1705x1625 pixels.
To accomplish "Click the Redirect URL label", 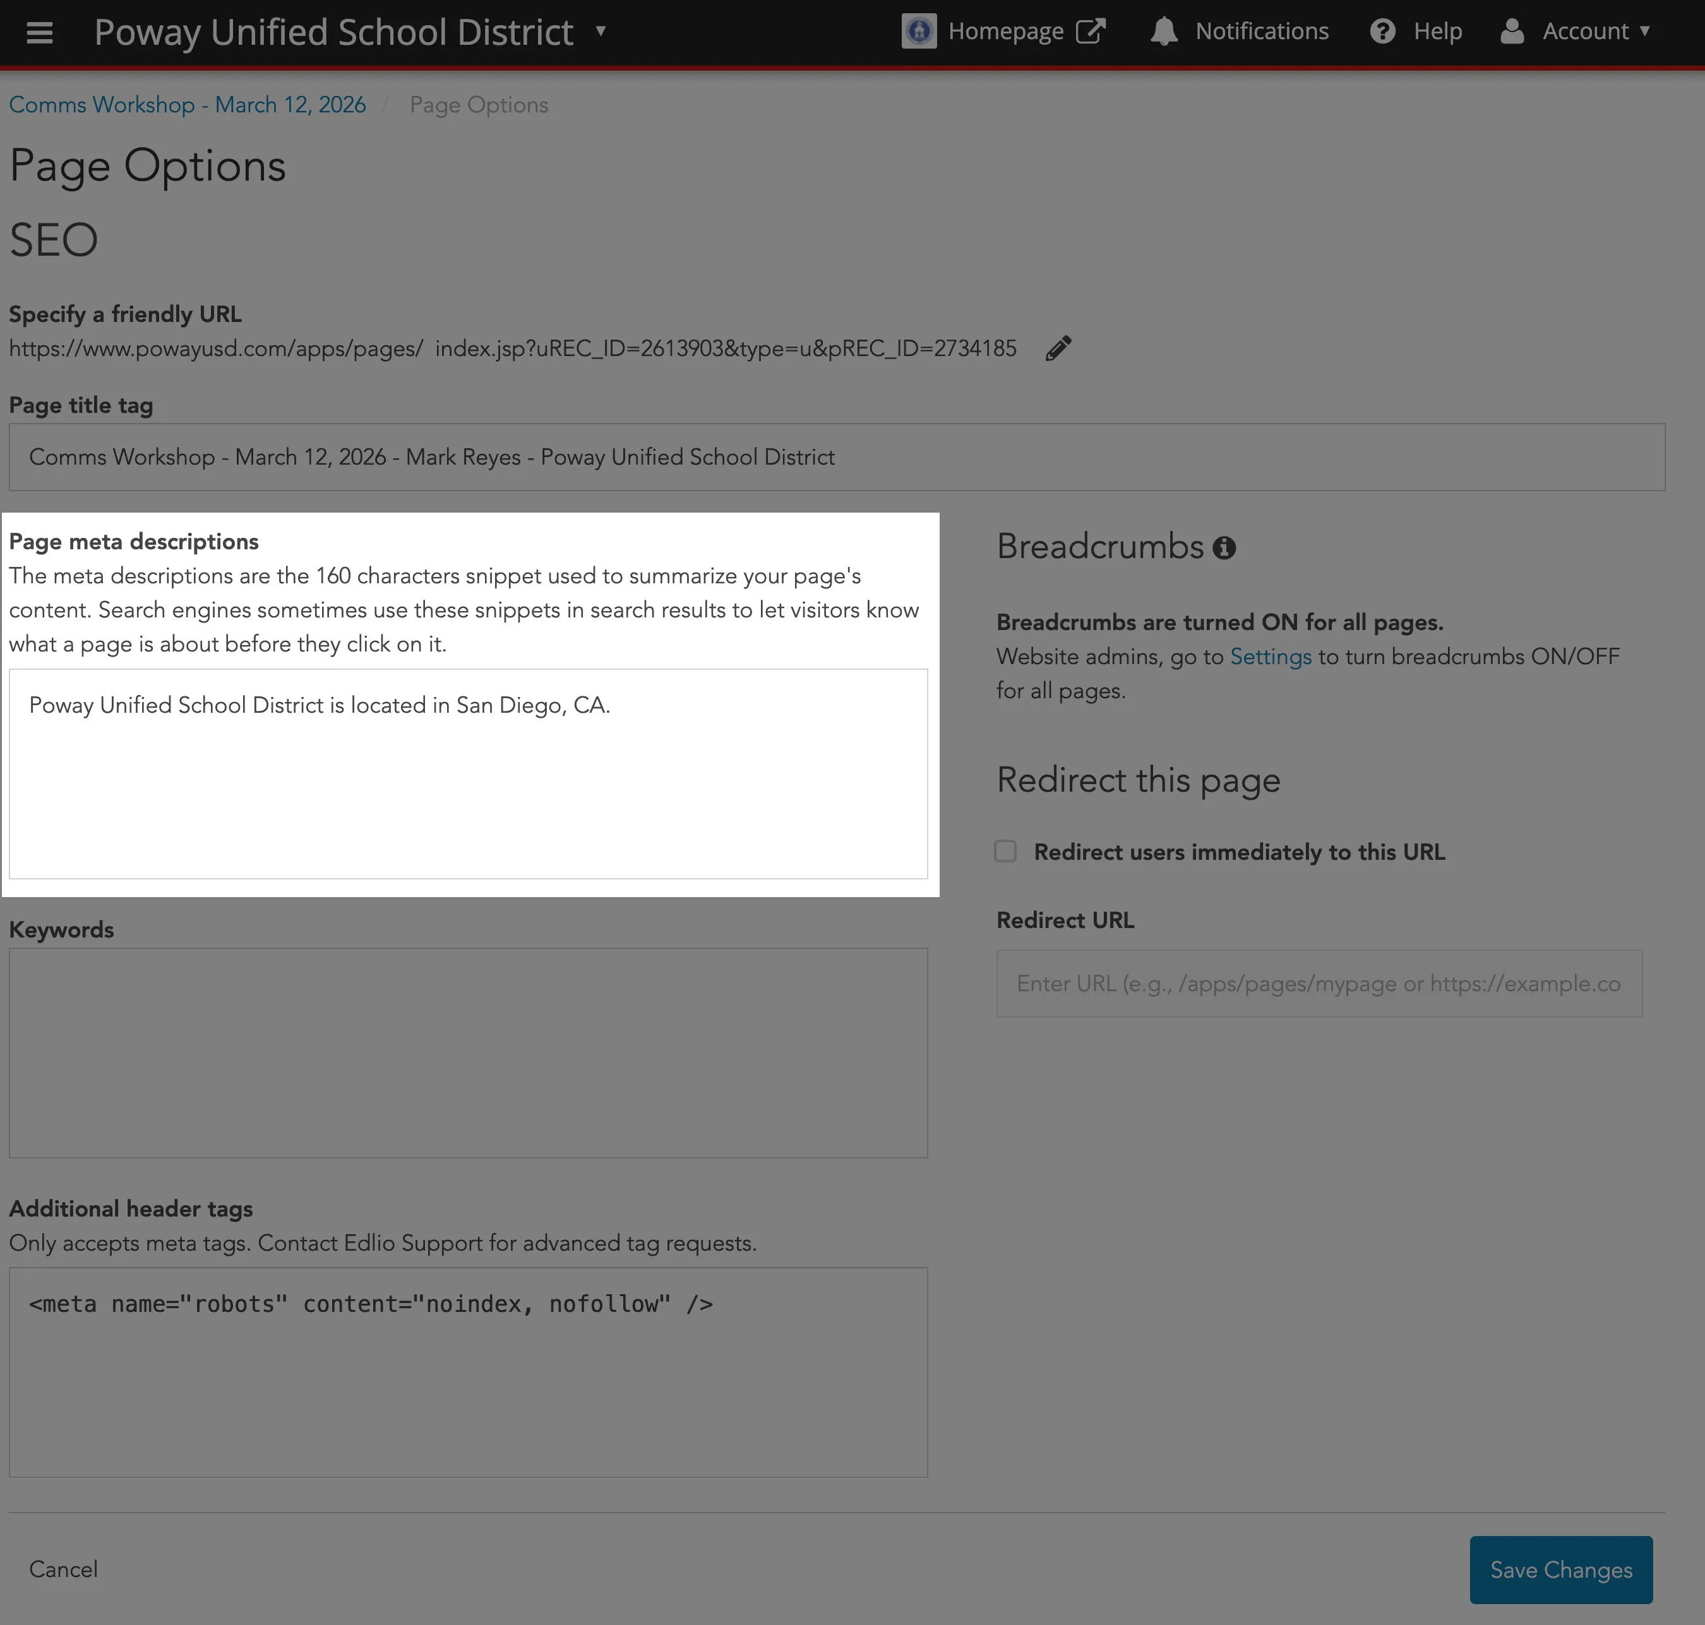I will point(1065,920).
